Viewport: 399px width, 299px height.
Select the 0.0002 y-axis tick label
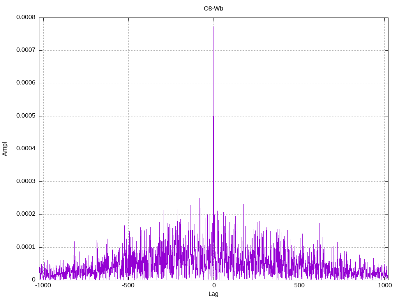[x=26, y=214]
